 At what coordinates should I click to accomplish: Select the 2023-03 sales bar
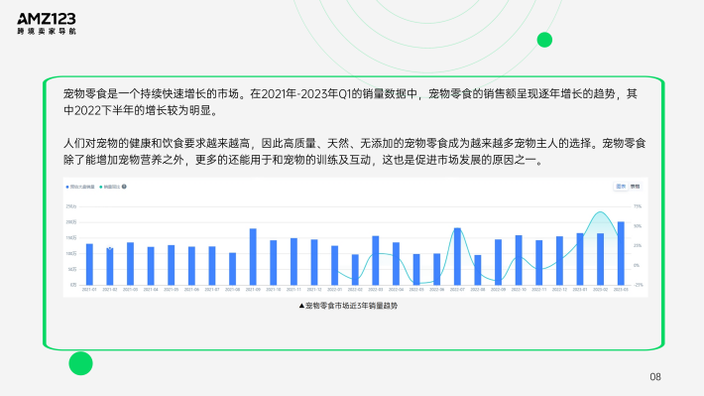pyautogui.click(x=621, y=253)
